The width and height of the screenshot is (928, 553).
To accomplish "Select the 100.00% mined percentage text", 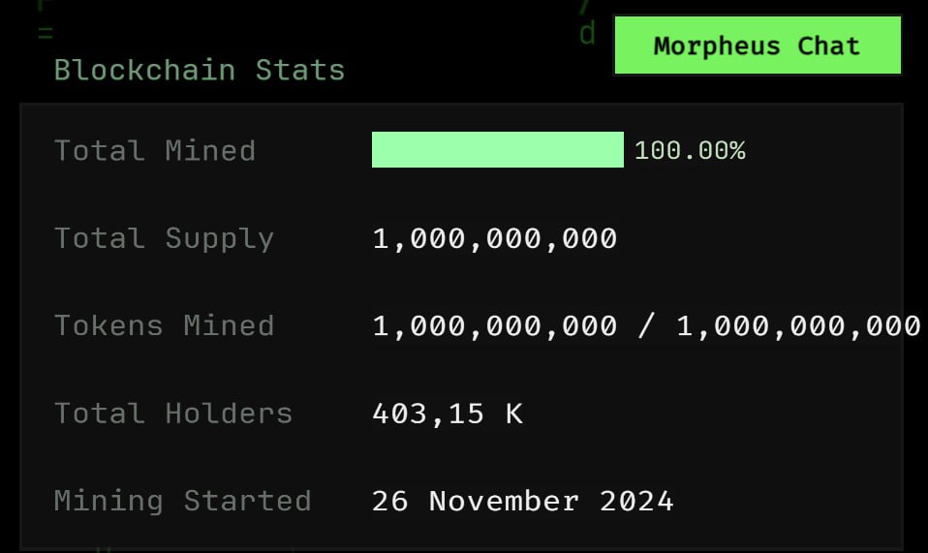I will point(690,150).
